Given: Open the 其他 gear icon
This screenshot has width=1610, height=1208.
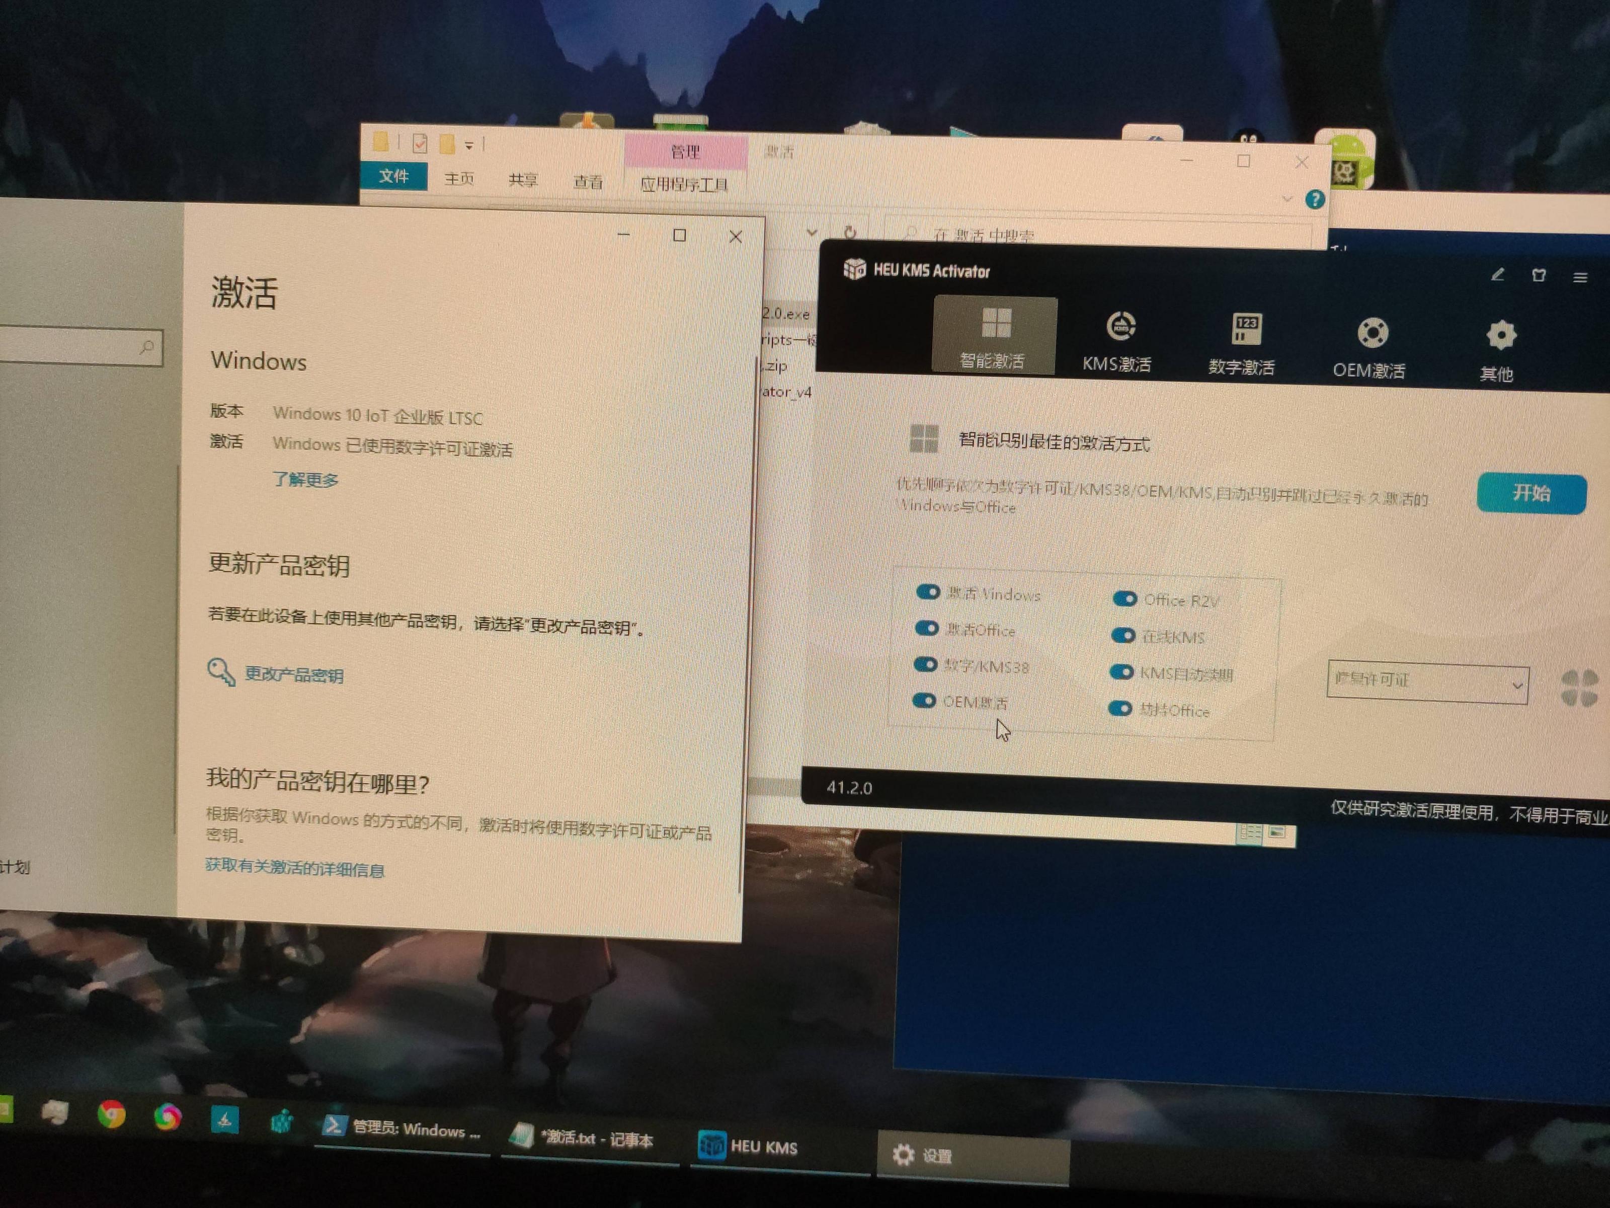Looking at the screenshot, I should point(1501,336).
